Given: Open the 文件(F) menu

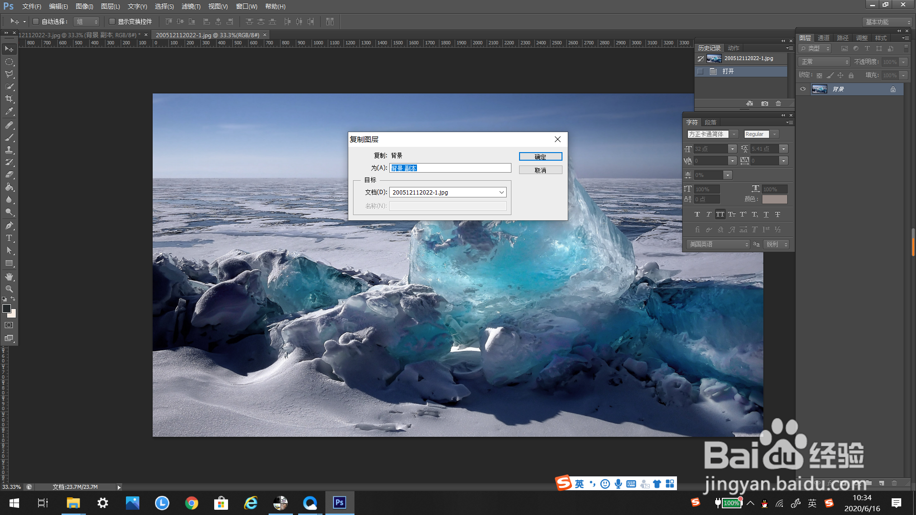Looking at the screenshot, I should [31, 6].
